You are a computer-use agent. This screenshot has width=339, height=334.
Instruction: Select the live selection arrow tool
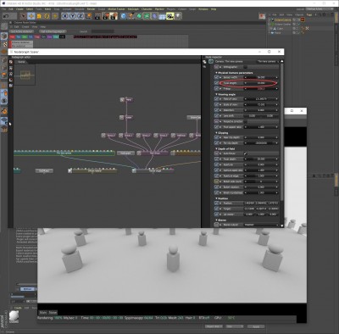pos(23,16)
